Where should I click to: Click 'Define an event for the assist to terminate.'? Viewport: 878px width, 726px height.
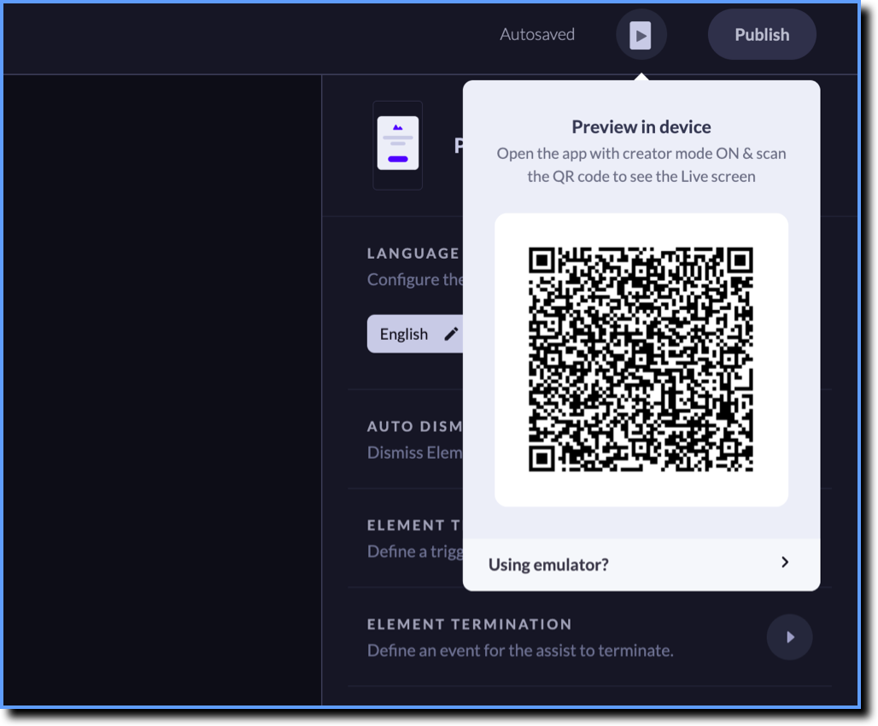pos(520,650)
